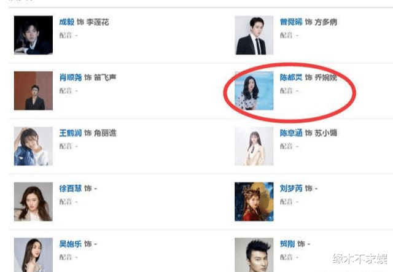393x272 pixels.
Task: Click 吴施乐's portrait thumbnail
Action: [33, 255]
